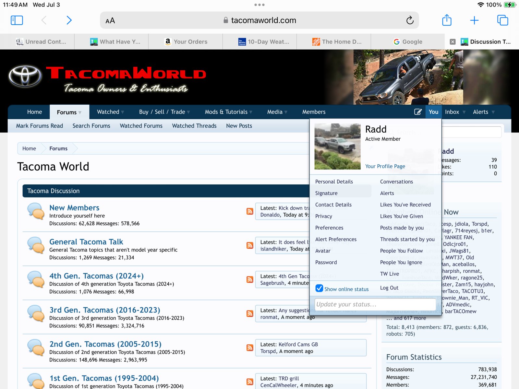Open RSS feed for 2nd Gen. Tacomas
Viewport: 519px width, 389px height.
[250, 348]
